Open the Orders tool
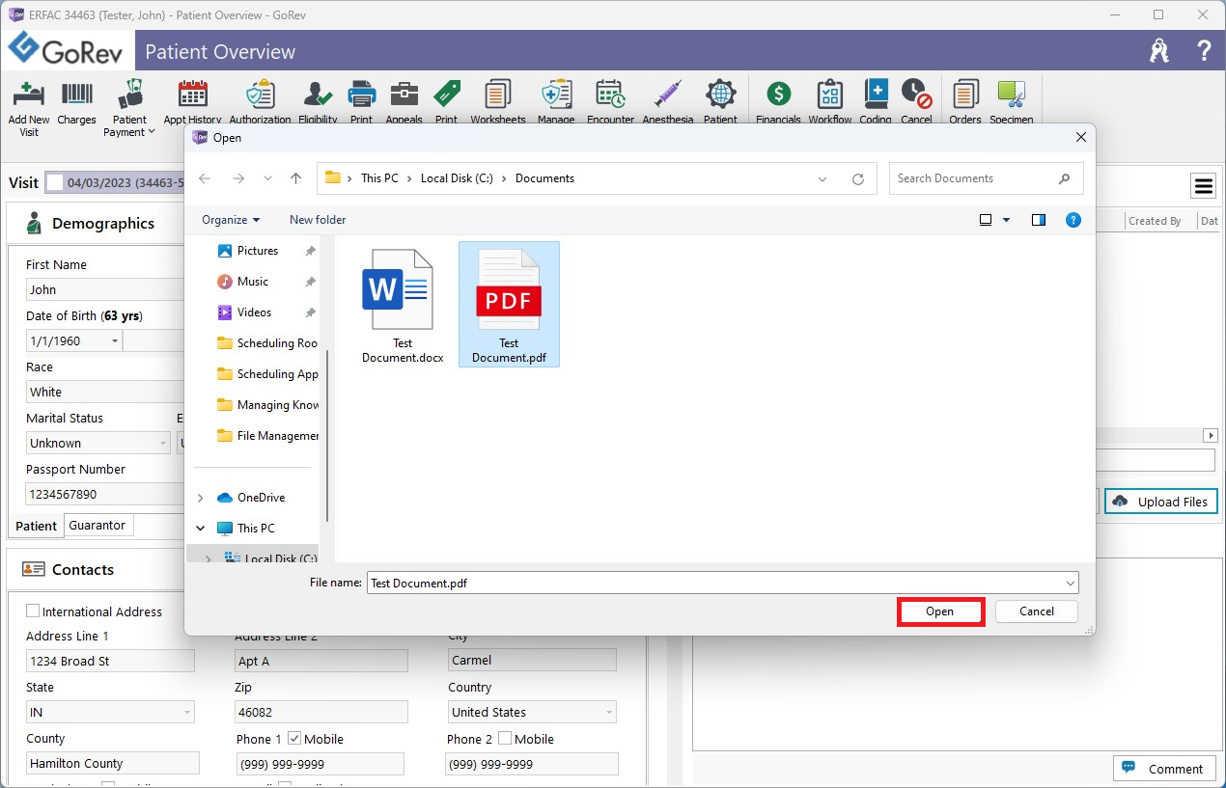1226x788 pixels. pos(965,102)
